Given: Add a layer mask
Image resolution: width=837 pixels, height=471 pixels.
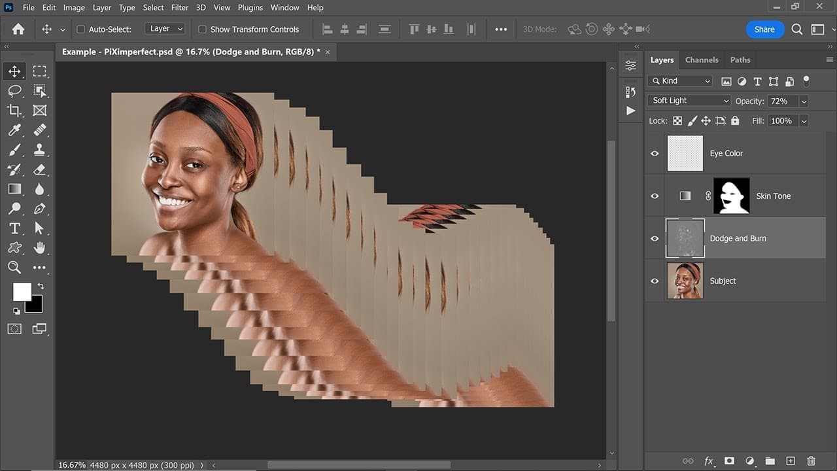Looking at the screenshot, I should tap(729, 461).
